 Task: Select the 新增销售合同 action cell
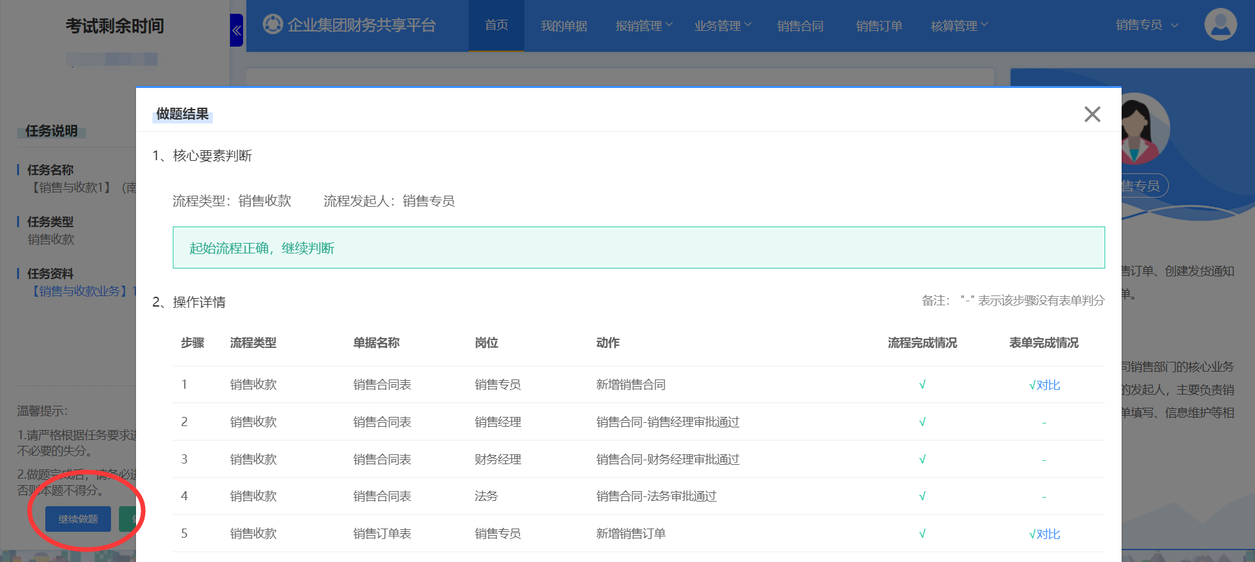(x=631, y=385)
